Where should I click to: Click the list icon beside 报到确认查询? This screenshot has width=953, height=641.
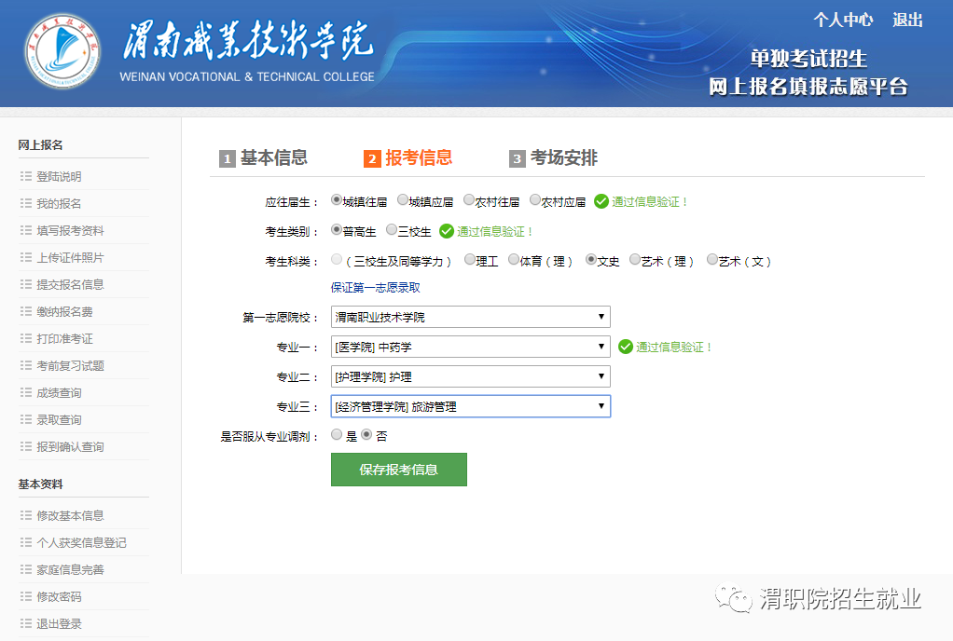pos(25,446)
